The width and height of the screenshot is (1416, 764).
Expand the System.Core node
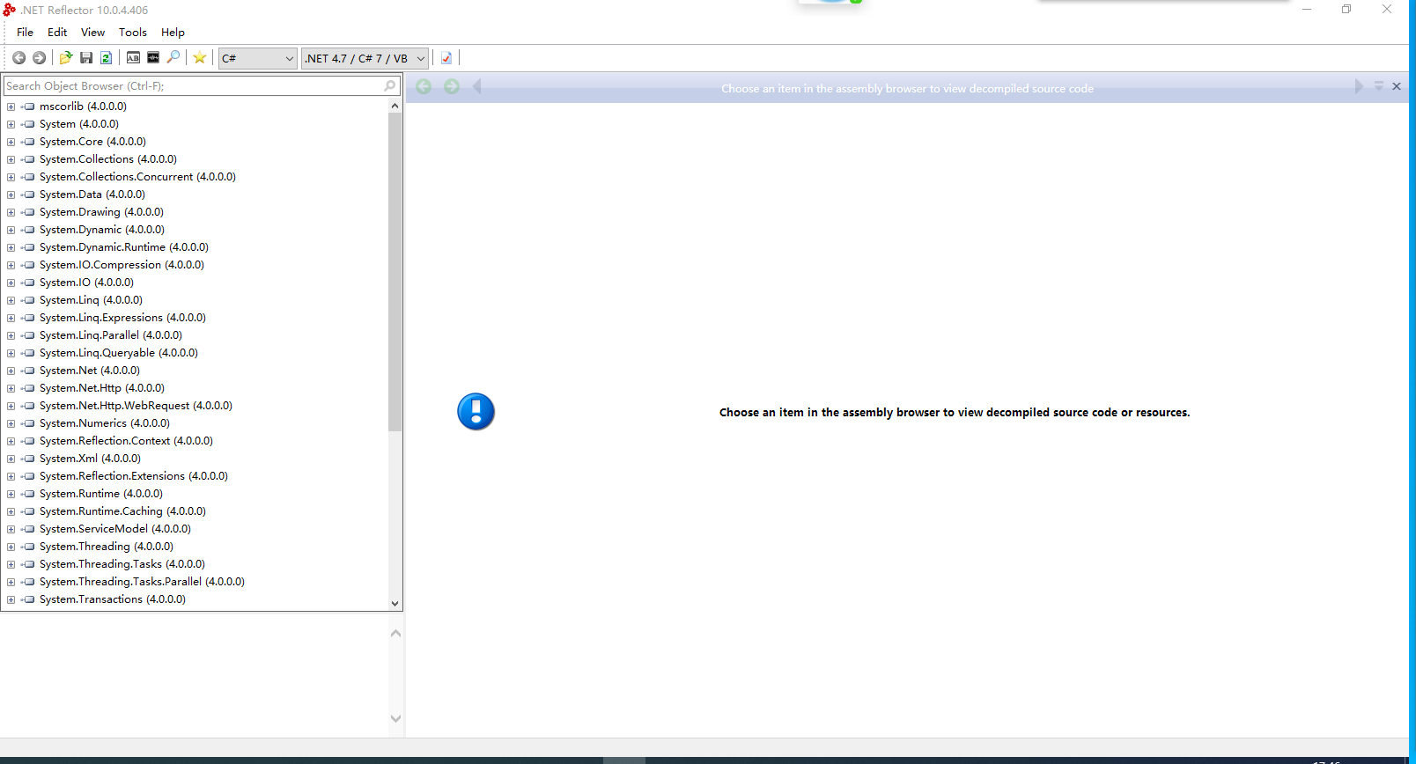point(11,142)
